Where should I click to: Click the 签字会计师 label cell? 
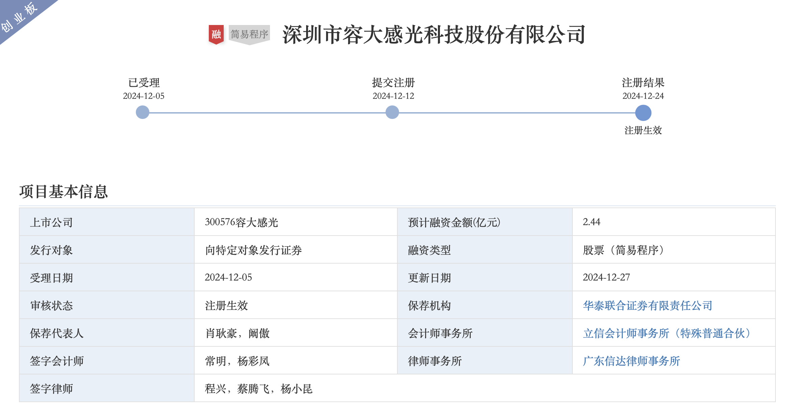tap(107, 361)
